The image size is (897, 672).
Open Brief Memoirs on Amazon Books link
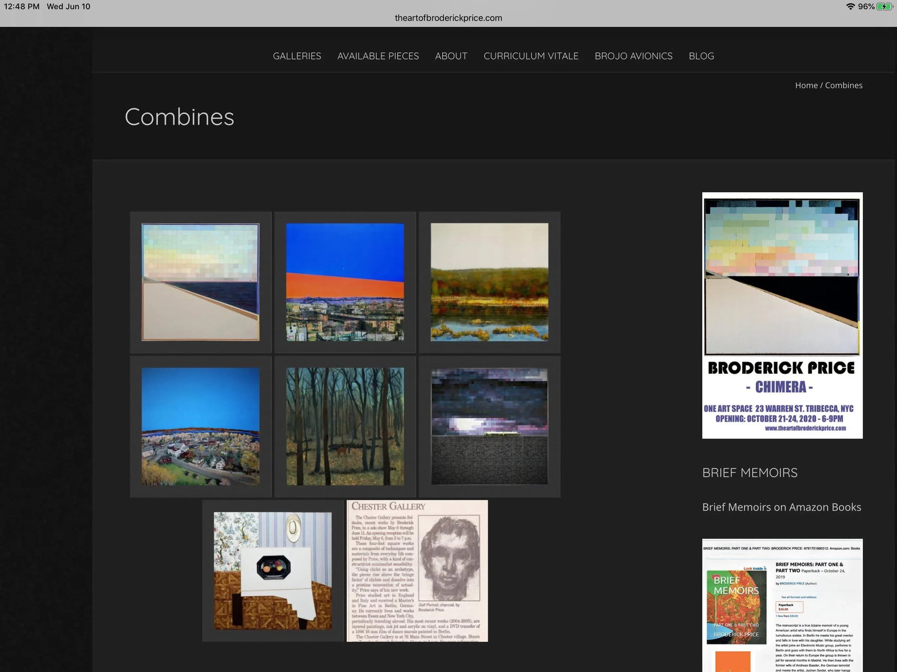click(x=781, y=507)
